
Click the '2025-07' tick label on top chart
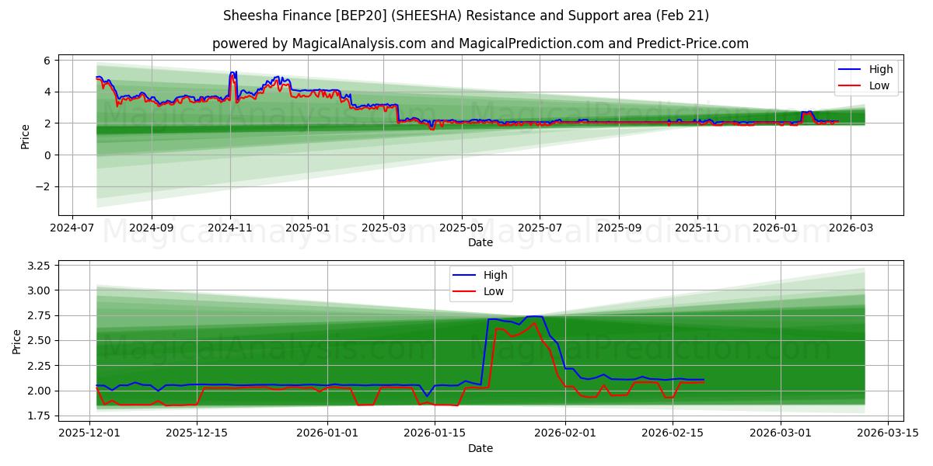coord(540,229)
